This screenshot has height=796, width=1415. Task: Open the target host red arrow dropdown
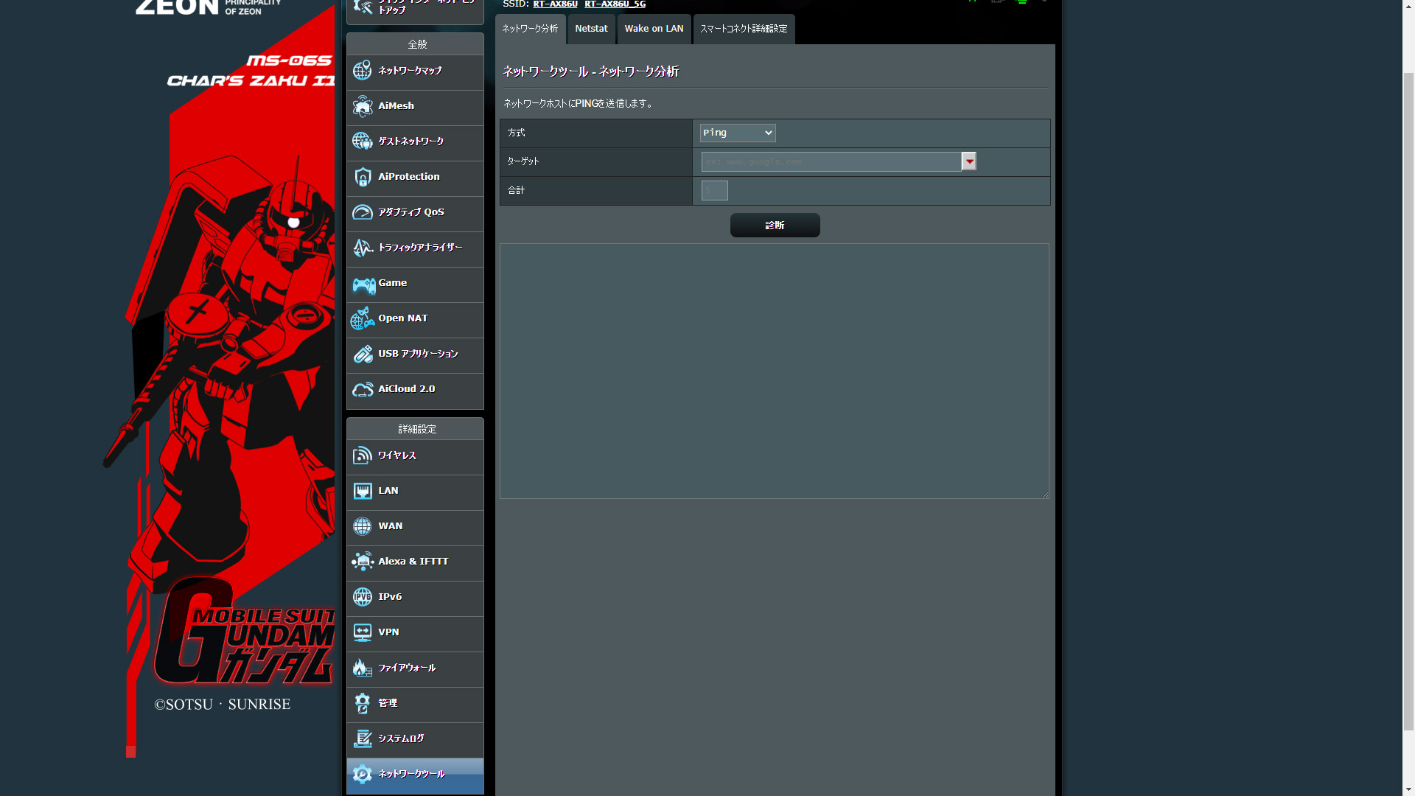969,161
